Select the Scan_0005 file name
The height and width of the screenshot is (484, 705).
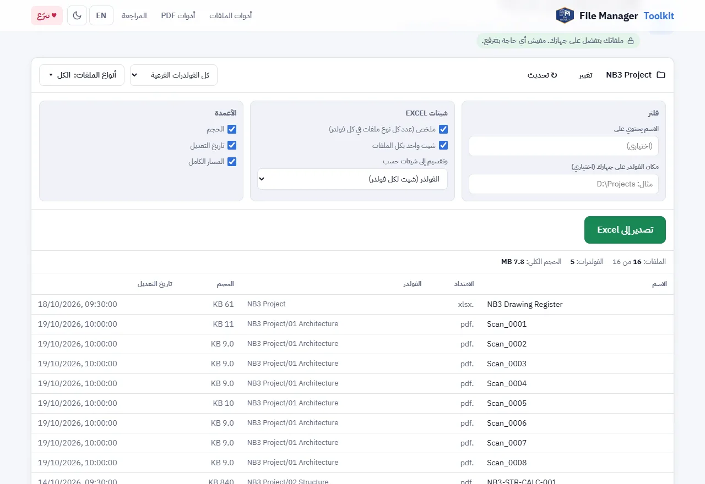point(507,403)
